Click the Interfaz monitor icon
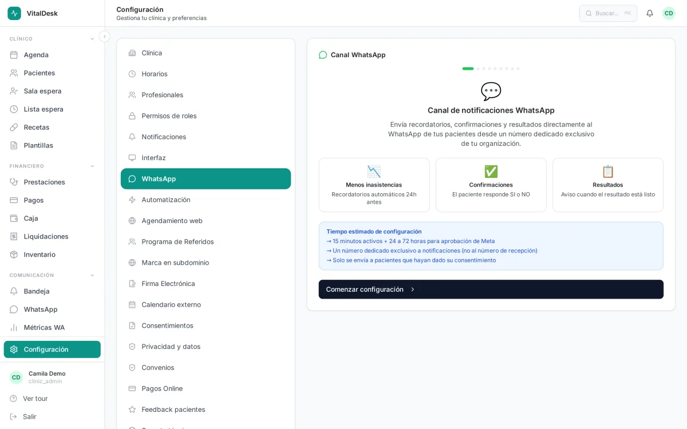Screen dimensions: 687x429 132,158
